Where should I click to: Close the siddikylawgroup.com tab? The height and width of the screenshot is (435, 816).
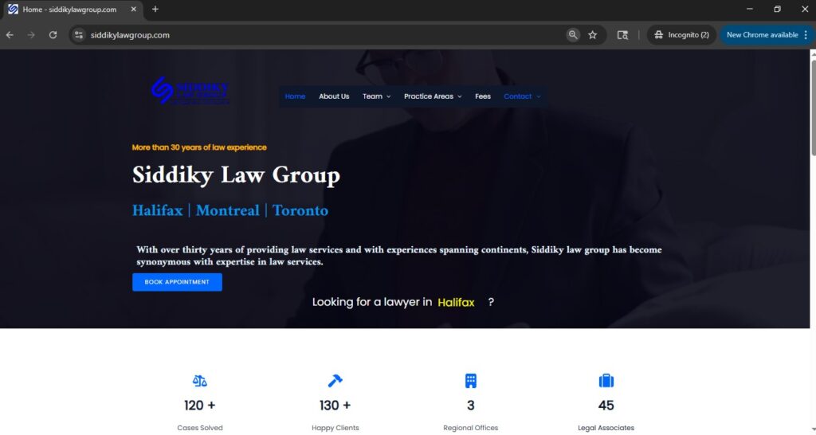134,10
